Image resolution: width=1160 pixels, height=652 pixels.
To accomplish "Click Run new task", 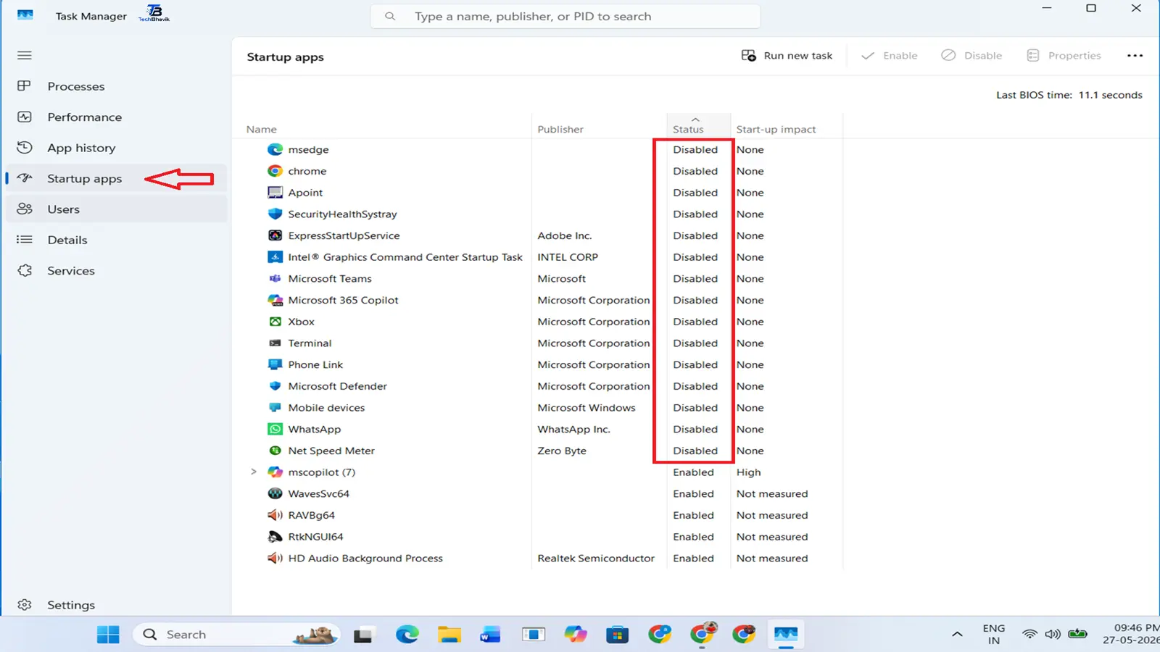I will coord(787,56).
